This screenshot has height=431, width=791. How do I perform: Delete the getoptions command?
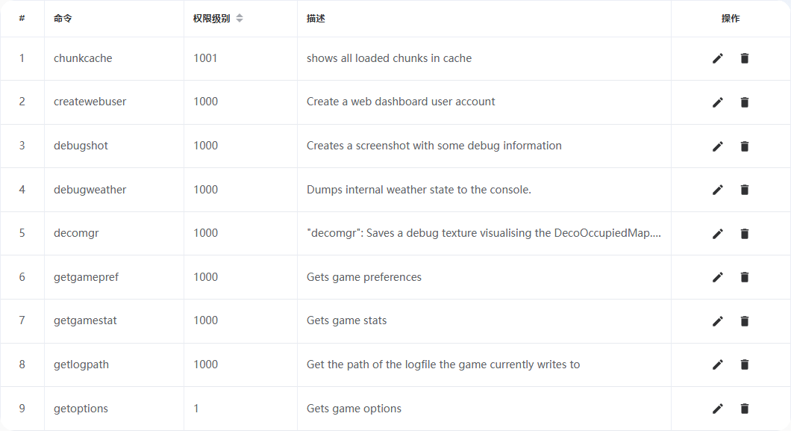(745, 409)
